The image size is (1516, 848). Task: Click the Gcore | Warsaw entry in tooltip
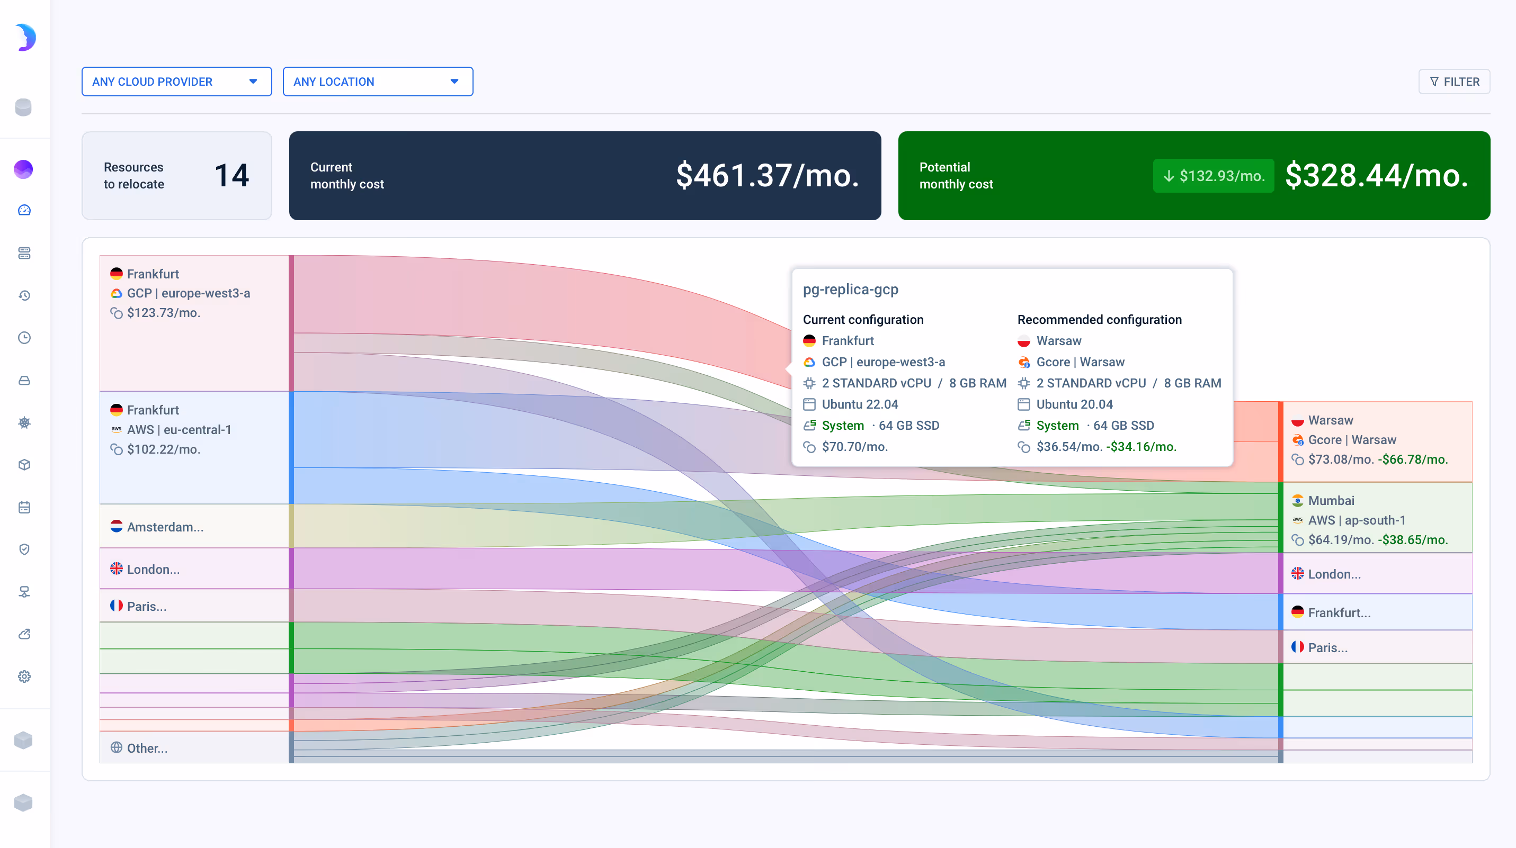click(1080, 362)
